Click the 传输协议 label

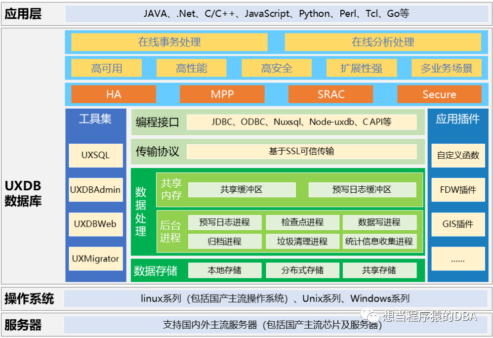tap(157, 152)
